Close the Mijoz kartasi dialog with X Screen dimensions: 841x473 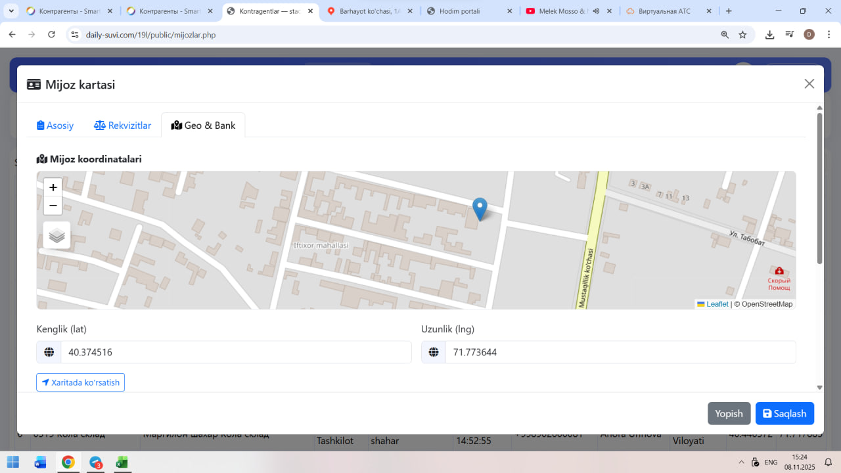pyautogui.click(x=809, y=83)
